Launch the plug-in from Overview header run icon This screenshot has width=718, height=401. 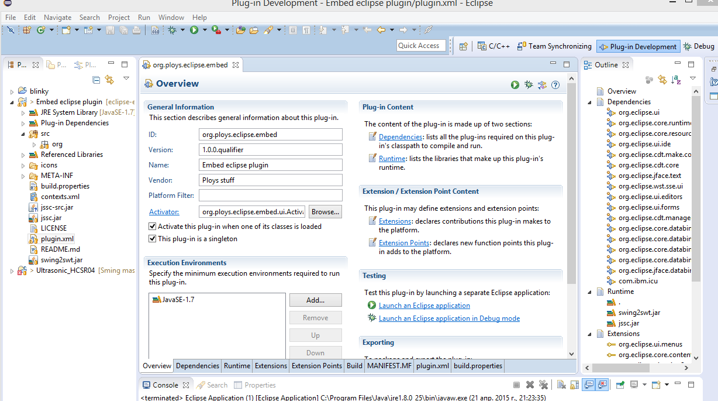tap(515, 85)
